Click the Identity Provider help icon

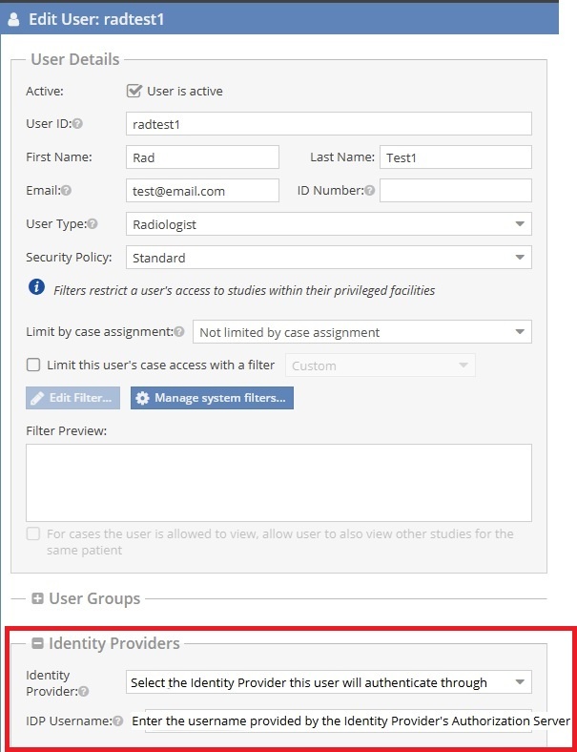point(83,692)
